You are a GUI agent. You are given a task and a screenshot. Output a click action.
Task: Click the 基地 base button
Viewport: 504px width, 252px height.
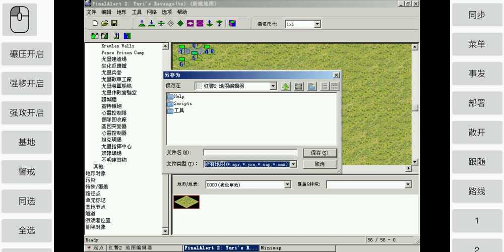click(x=27, y=142)
